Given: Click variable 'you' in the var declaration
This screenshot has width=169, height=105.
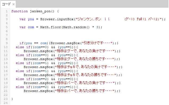Looking at the screenshot, I should pyautogui.click(x=31, y=19).
